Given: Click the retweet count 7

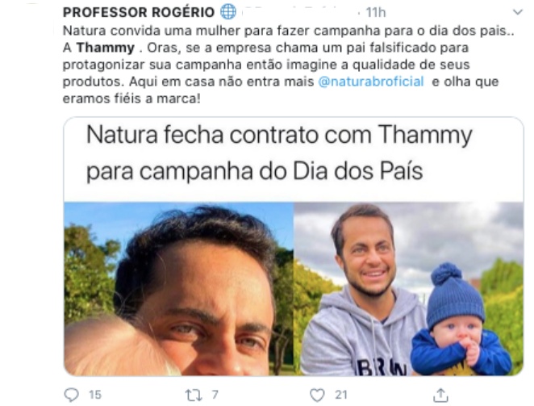Looking at the screenshot, I should click(x=215, y=395).
